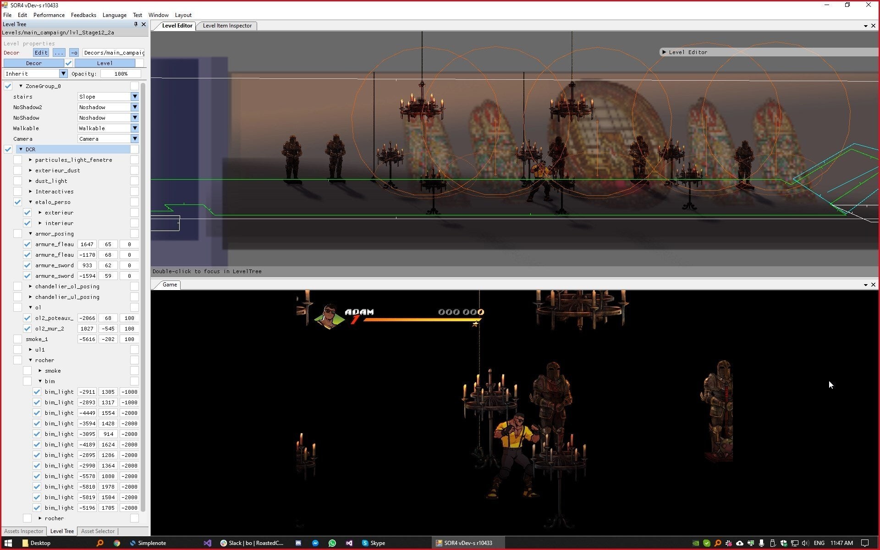Image resolution: width=880 pixels, height=550 pixels.
Task: Open the Level Editor panel options arrow
Action: pyautogui.click(x=865, y=26)
